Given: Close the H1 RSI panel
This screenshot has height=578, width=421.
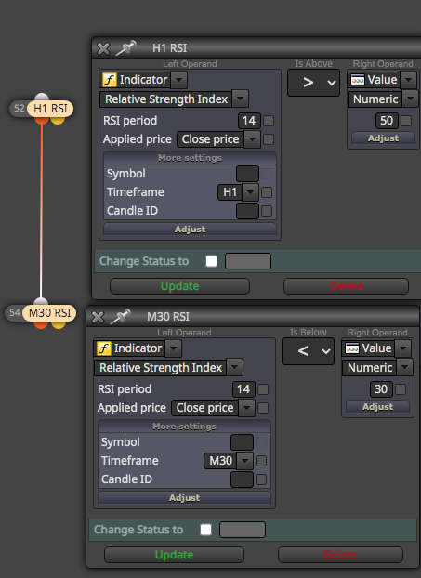Looking at the screenshot, I should [x=103, y=48].
